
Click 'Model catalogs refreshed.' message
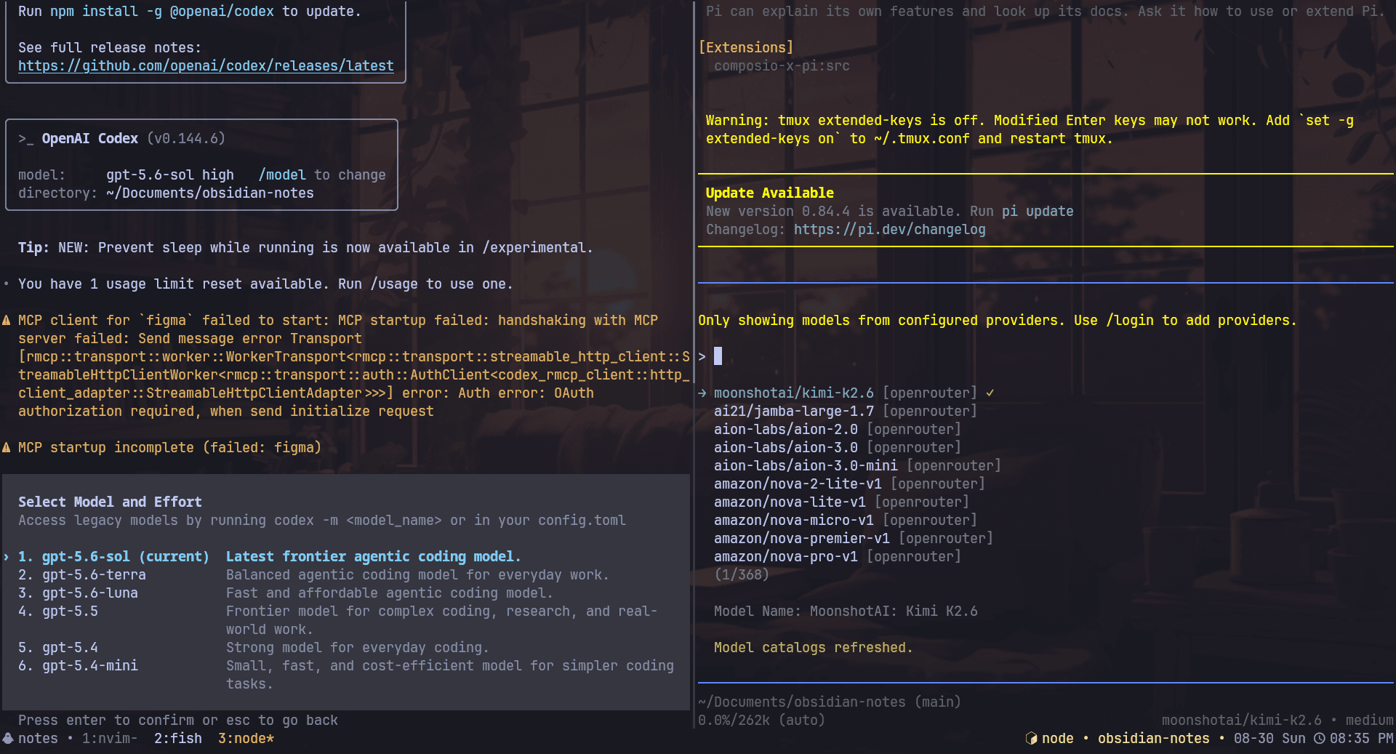click(814, 648)
